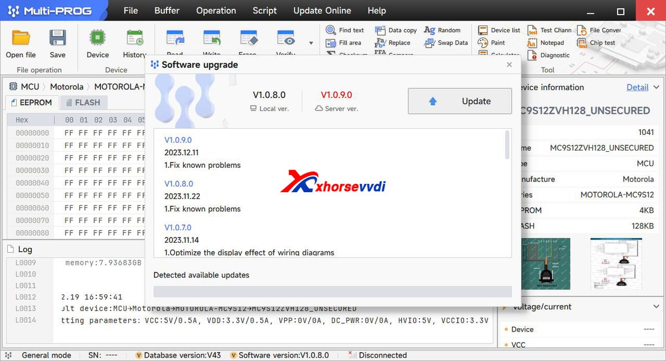Open the white wiring diagram thumbnail

pyautogui.click(x=616, y=263)
